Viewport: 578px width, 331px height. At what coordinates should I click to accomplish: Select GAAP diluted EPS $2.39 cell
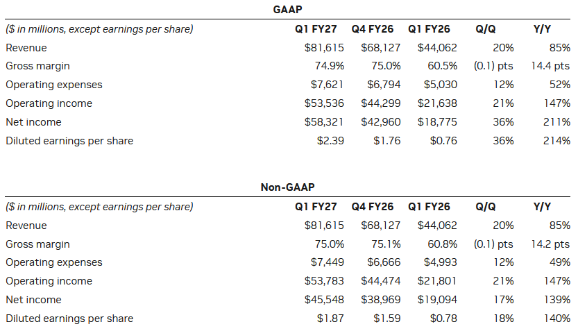(330, 141)
